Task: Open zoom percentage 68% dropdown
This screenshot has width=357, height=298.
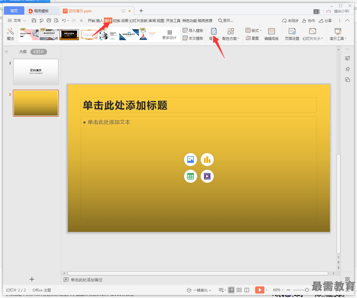Action: click(x=278, y=290)
